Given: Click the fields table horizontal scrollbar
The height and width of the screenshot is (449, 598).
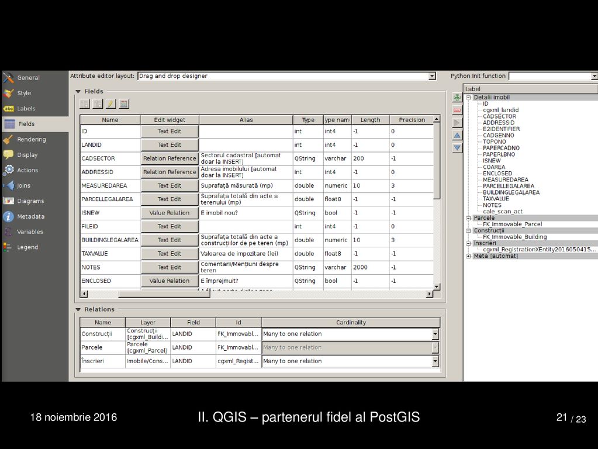Looking at the screenshot, I should click(x=164, y=294).
